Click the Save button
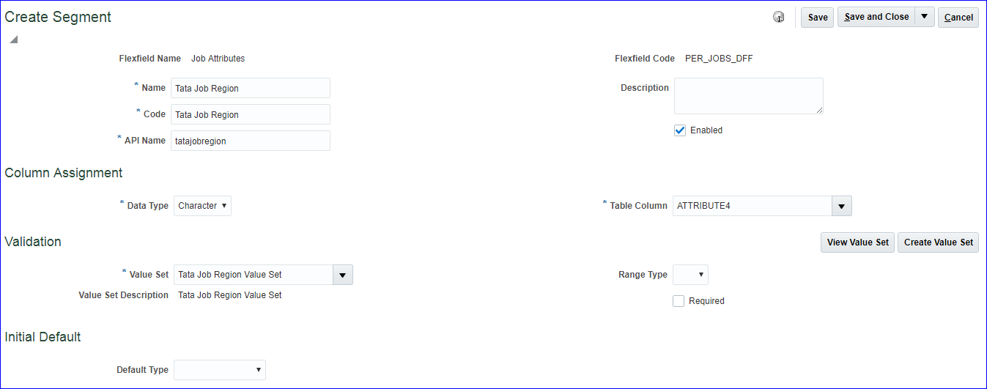This screenshot has width=987, height=389. [x=817, y=18]
